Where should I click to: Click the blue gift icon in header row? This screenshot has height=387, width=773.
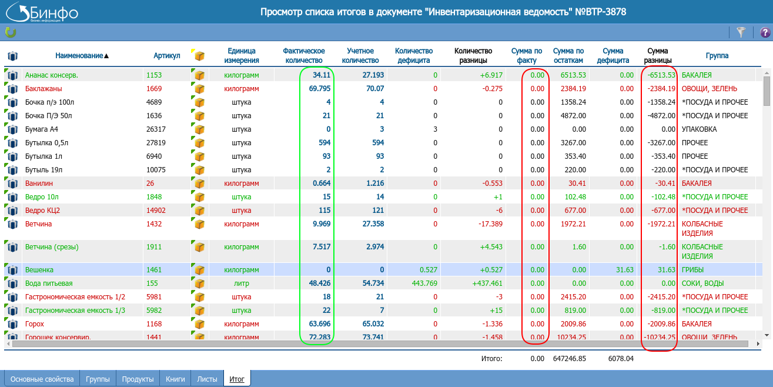point(13,56)
